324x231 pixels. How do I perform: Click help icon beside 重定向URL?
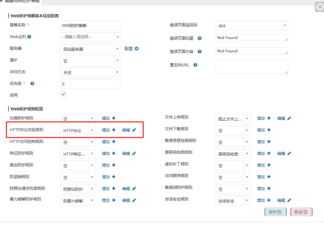195,65
